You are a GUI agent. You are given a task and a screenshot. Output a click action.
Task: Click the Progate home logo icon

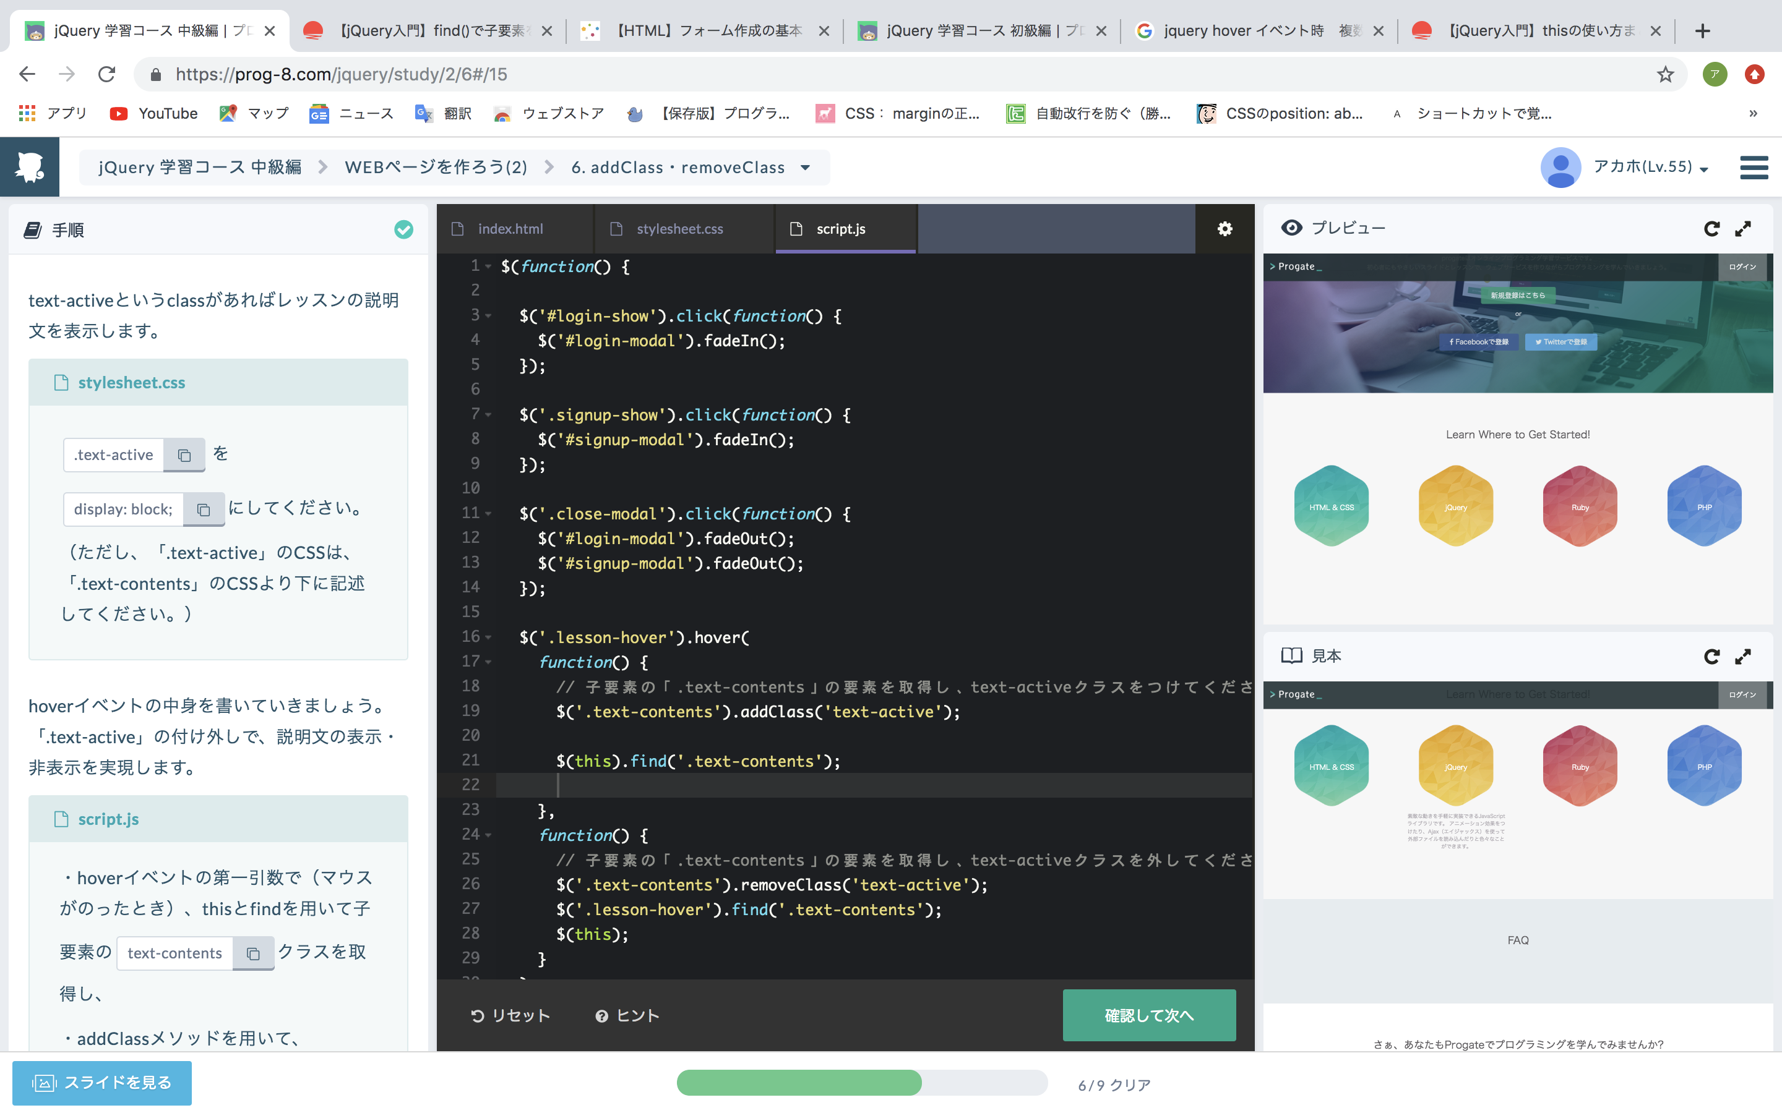tap(30, 167)
